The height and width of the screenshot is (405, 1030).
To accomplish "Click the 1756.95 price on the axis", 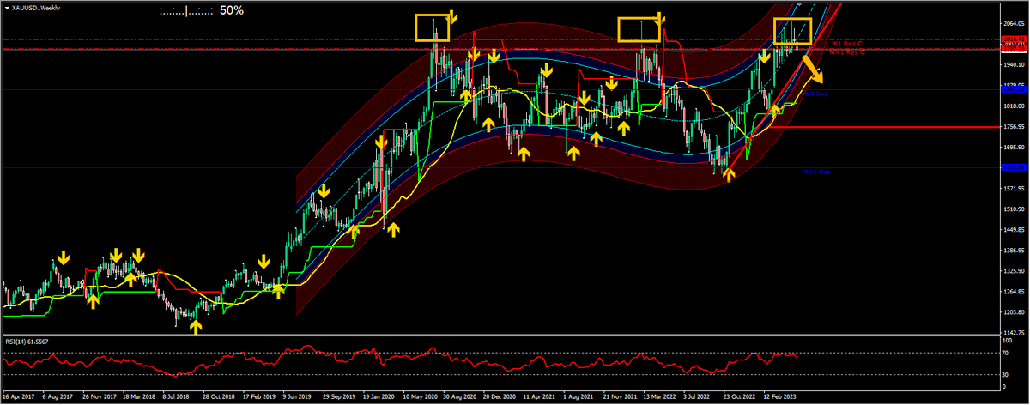I will (1015, 126).
